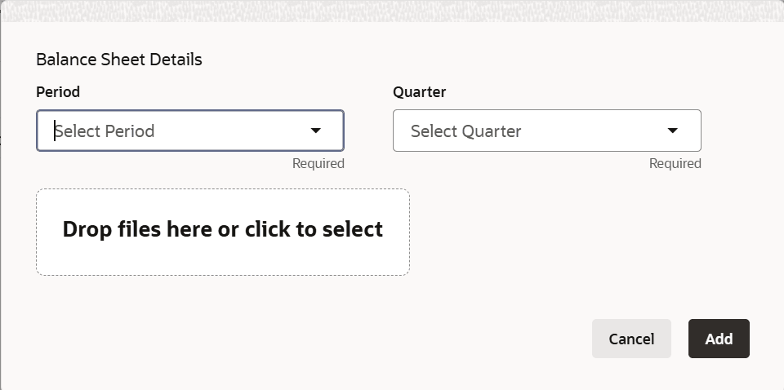Screen dimensions: 784x390
Task: Focus the Select Quarter combo box
Action: (547, 131)
